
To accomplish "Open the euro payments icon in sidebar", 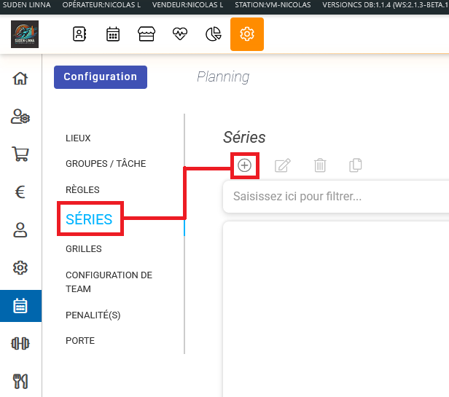I will coord(20,192).
